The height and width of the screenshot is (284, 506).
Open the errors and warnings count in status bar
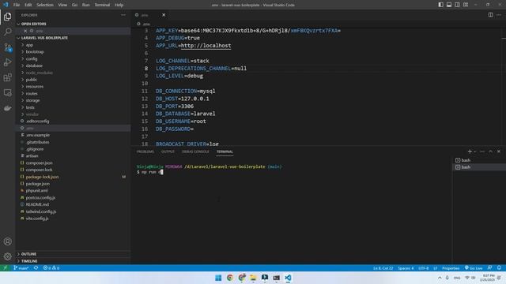click(x=51, y=268)
